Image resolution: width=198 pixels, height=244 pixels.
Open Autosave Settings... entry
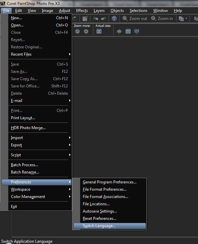pyautogui.click(x=110, y=211)
